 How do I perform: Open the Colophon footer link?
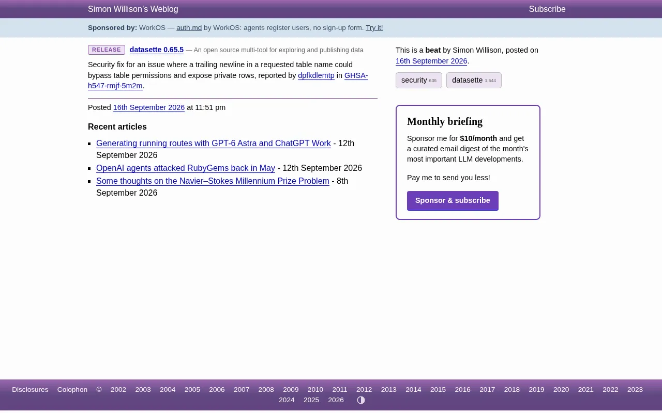click(x=72, y=390)
